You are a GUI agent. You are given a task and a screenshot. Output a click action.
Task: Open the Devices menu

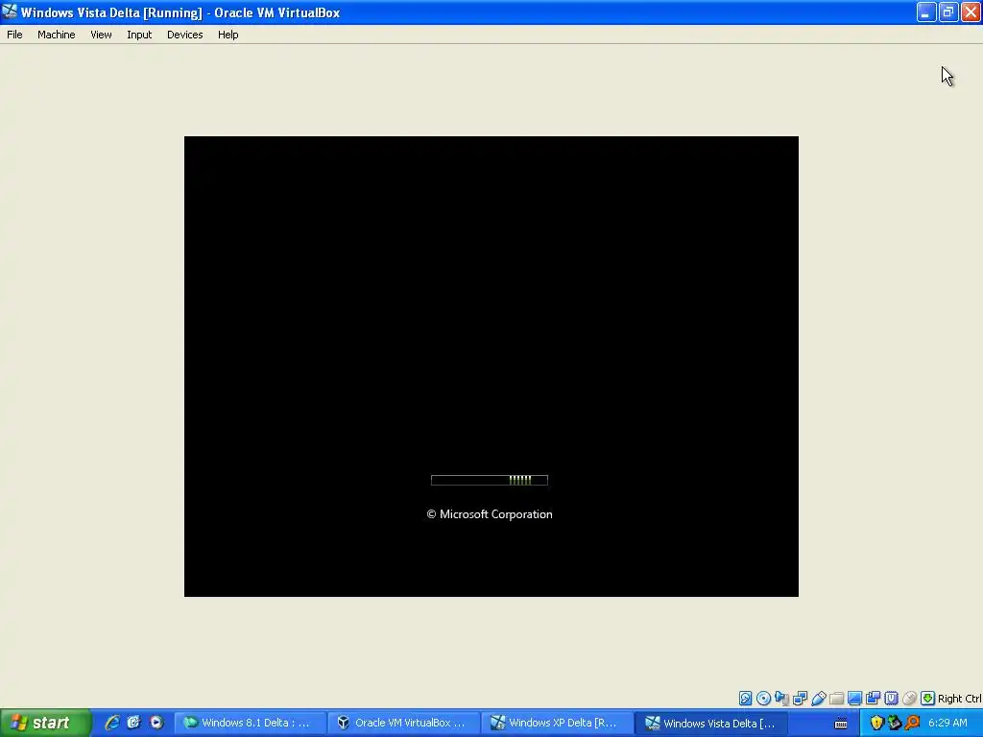pyautogui.click(x=185, y=35)
